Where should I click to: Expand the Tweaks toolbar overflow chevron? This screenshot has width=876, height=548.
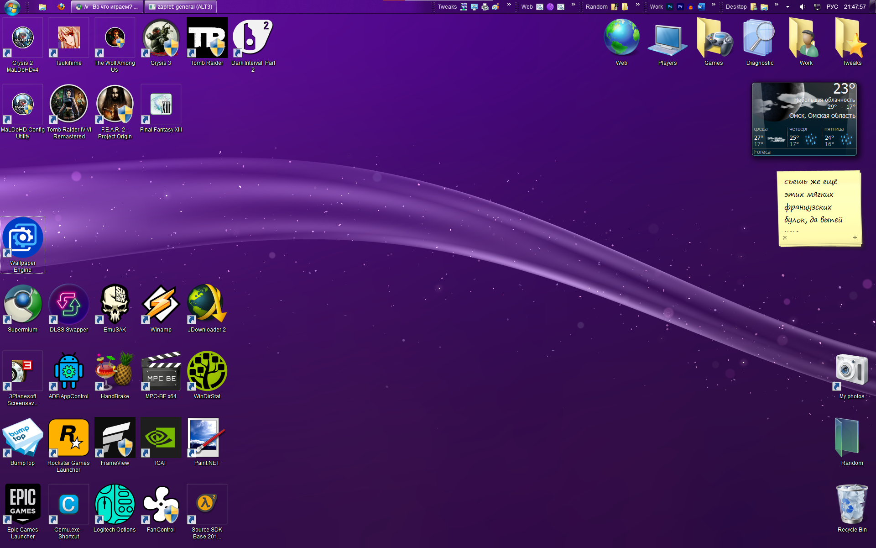click(509, 5)
